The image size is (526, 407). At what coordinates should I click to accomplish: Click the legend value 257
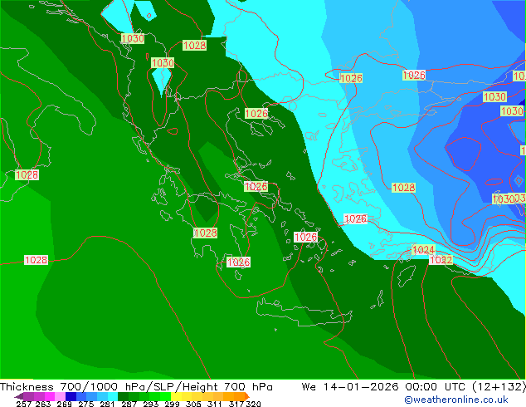(24, 404)
